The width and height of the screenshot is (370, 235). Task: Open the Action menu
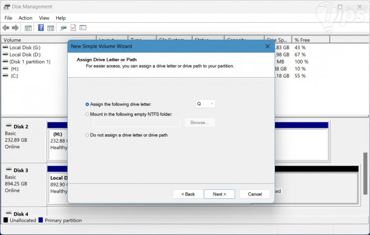[x=25, y=18]
